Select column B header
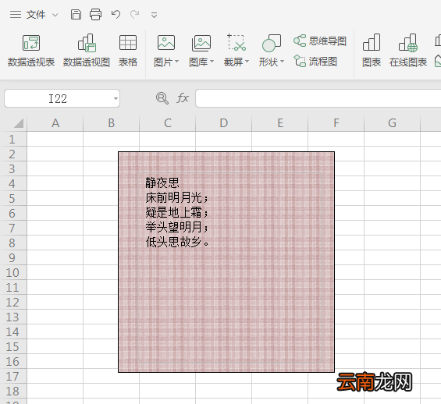This screenshot has height=404, width=441. click(x=112, y=123)
